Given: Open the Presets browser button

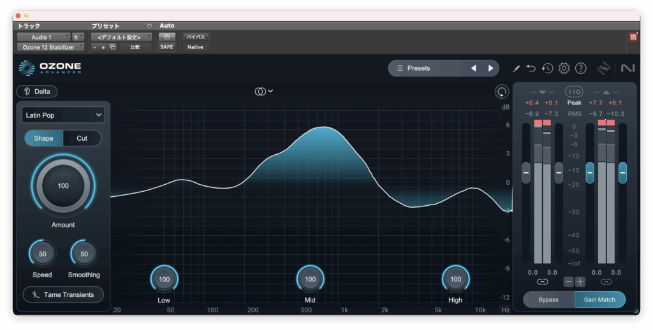Looking at the screenshot, I should click(426, 68).
